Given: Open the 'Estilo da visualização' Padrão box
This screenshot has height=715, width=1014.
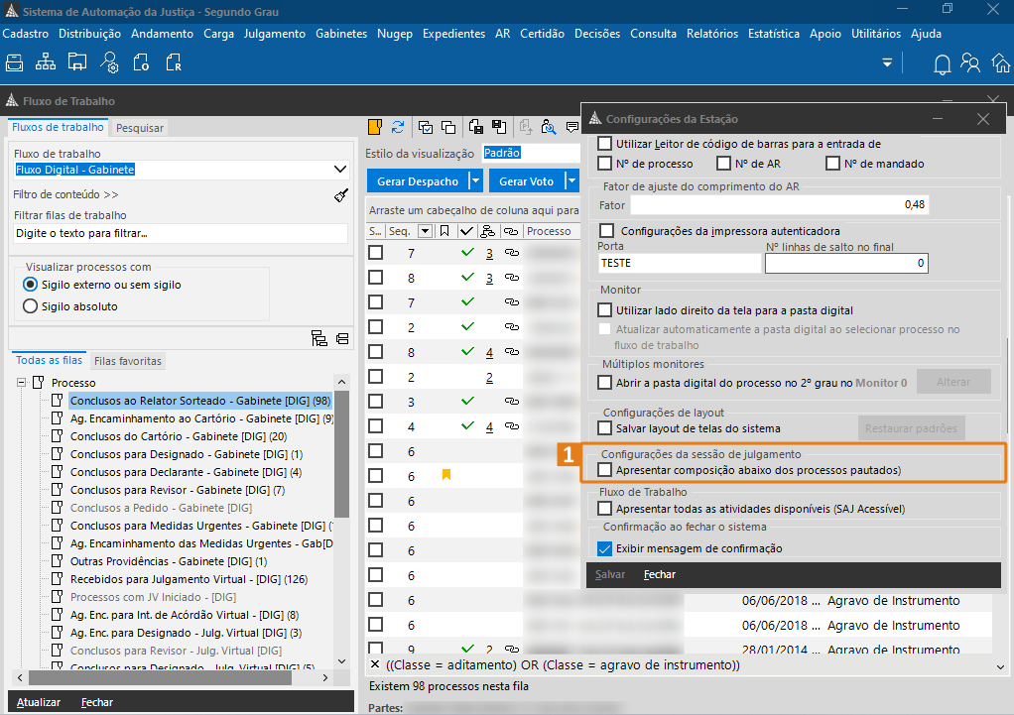Looking at the screenshot, I should (531, 153).
